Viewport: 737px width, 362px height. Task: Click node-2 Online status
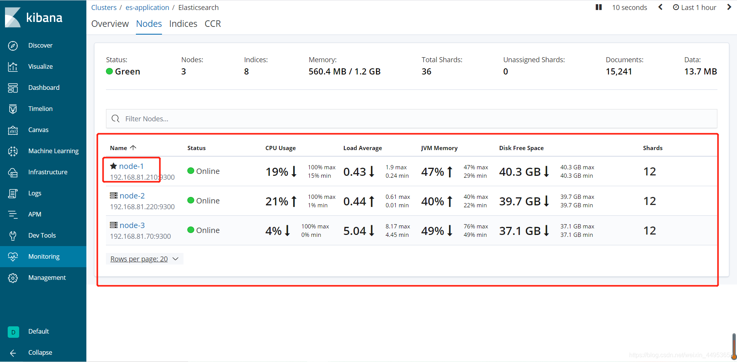tap(203, 201)
